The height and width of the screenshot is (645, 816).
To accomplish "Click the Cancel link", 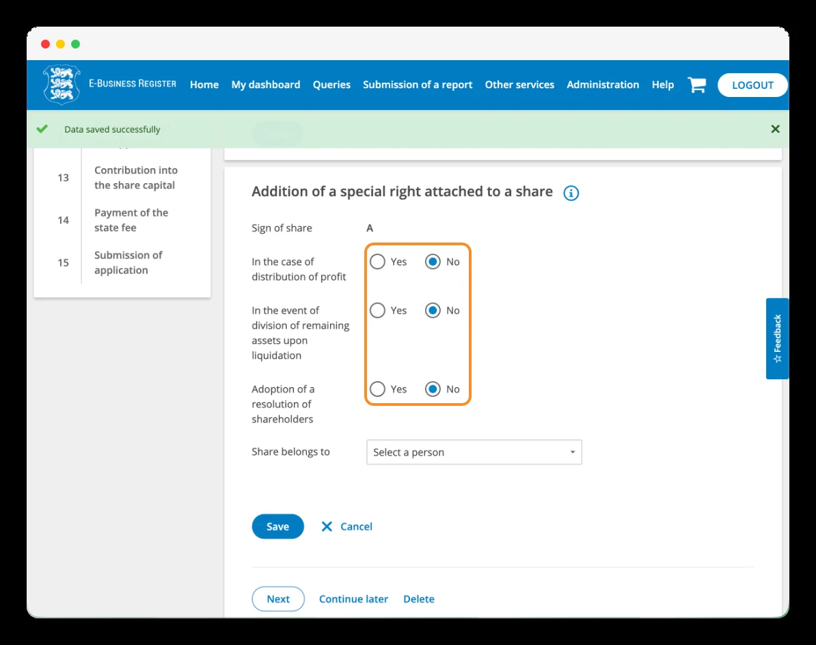I will pyautogui.click(x=356, y=526).
